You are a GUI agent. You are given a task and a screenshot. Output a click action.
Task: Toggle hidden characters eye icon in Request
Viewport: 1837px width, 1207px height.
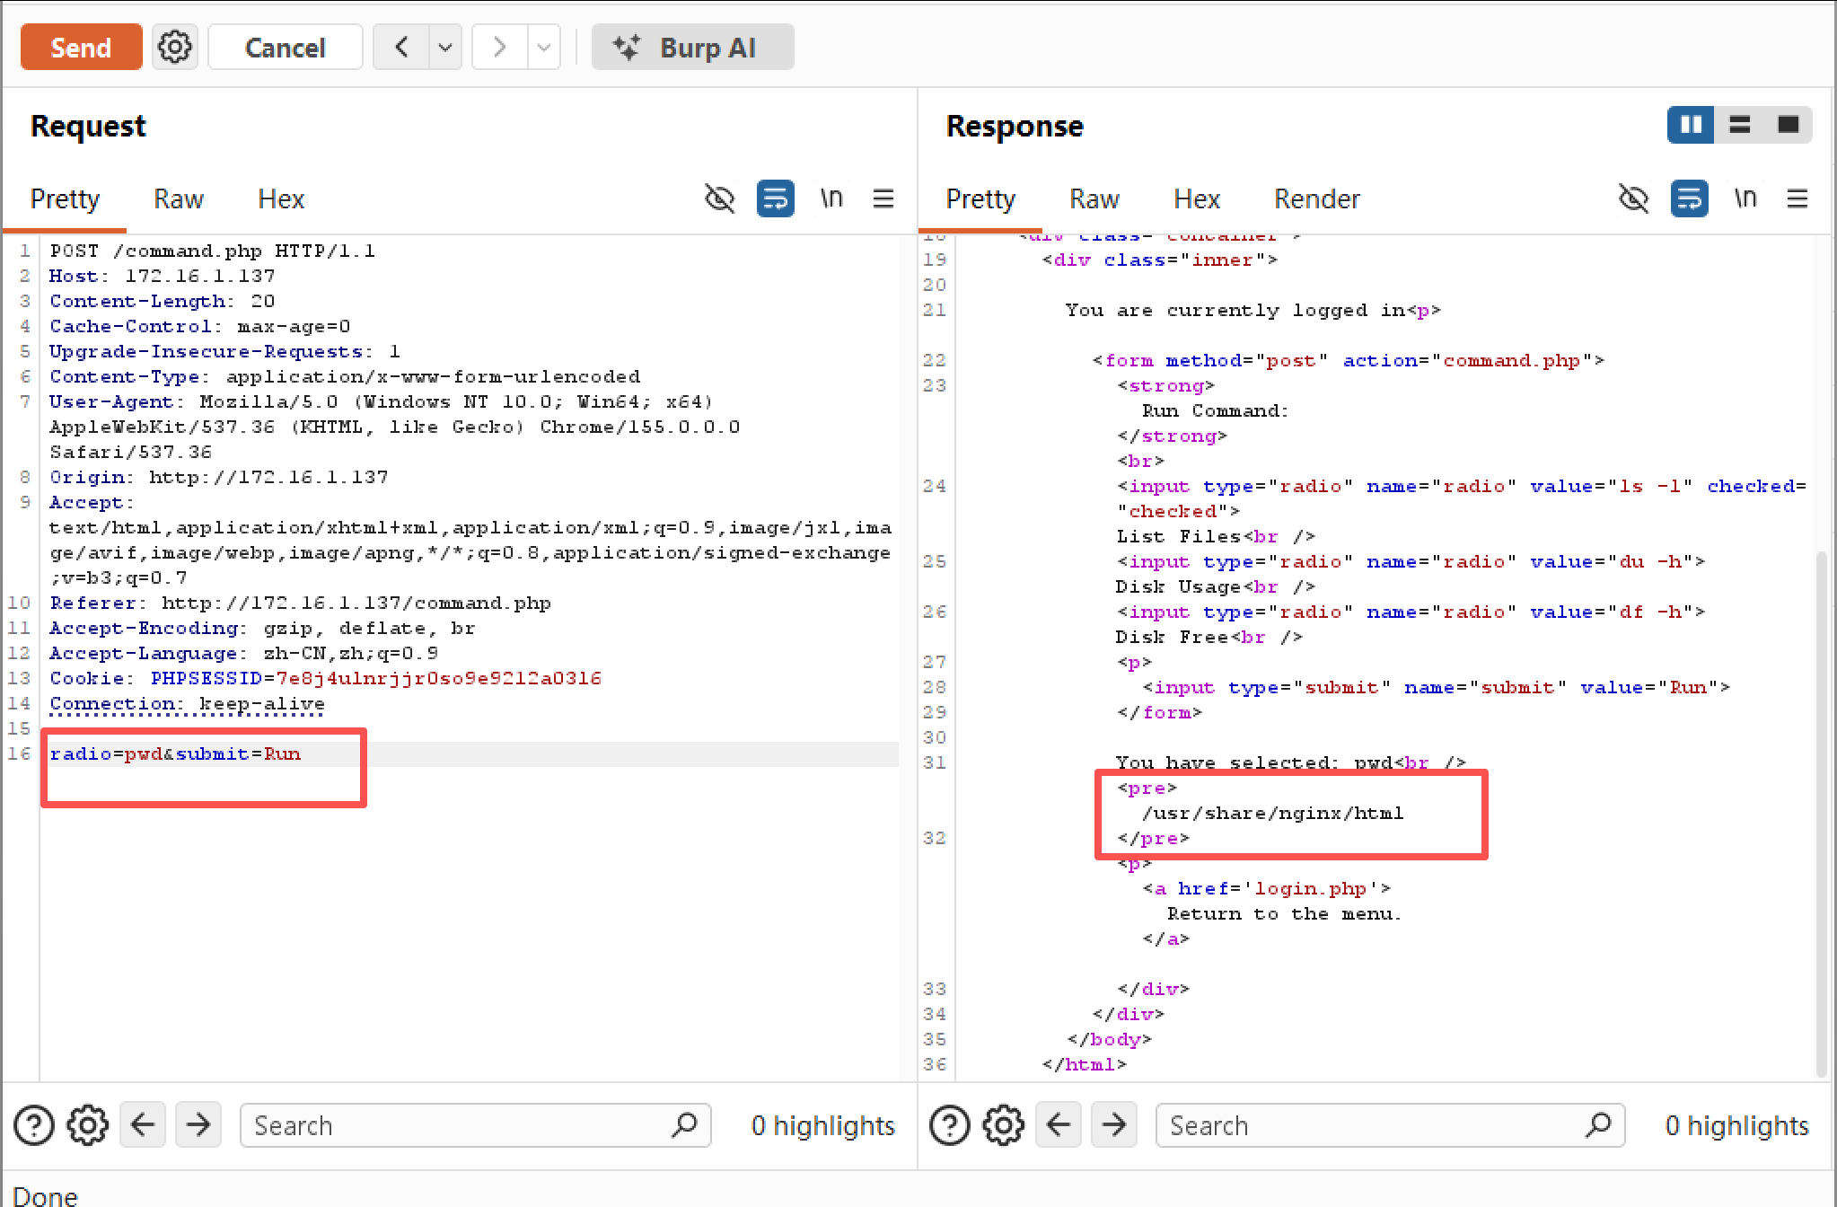pyautogui.click(x=719, y=198)
